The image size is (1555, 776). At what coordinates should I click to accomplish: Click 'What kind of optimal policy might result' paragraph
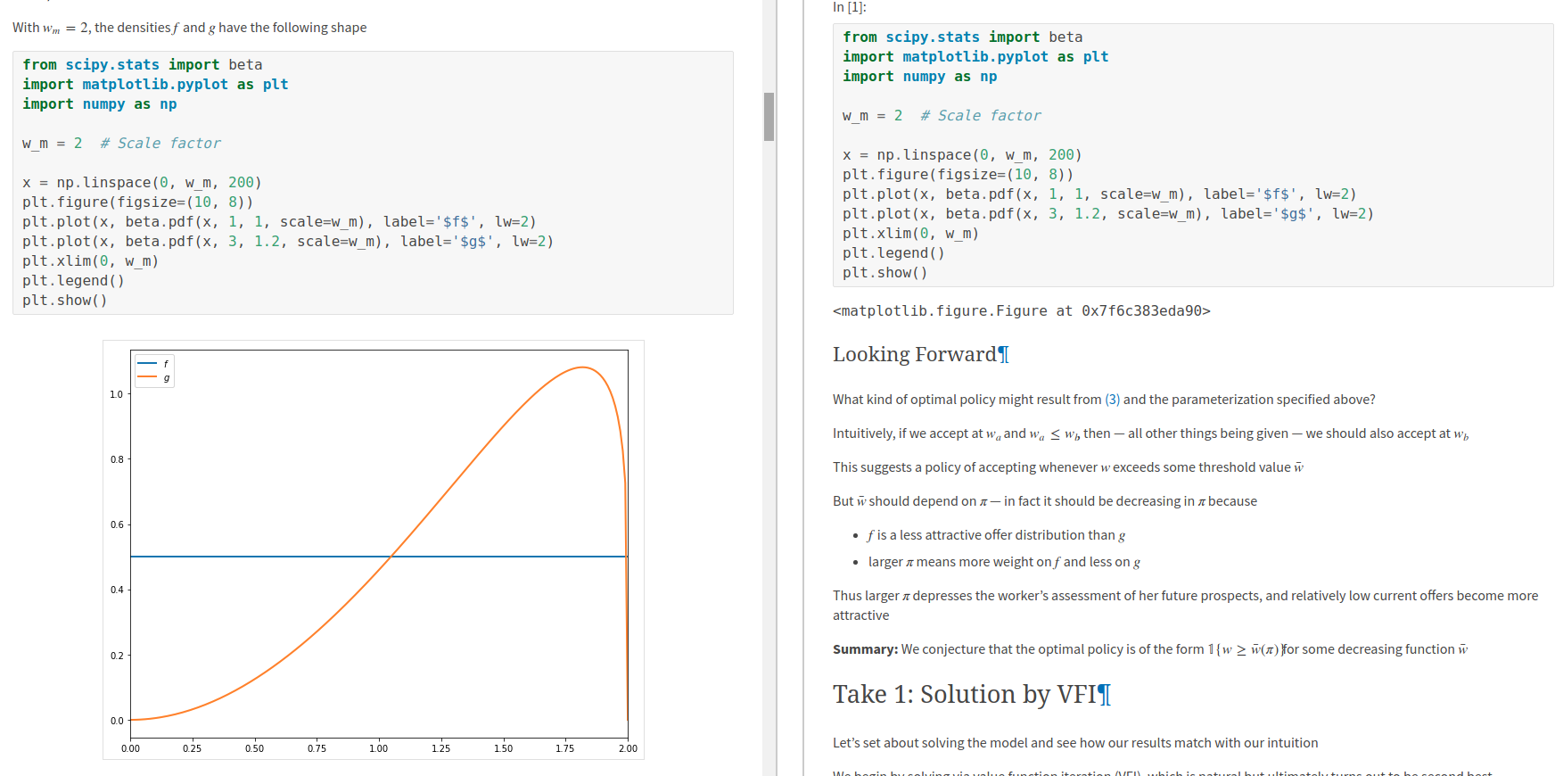point(1104,400)
